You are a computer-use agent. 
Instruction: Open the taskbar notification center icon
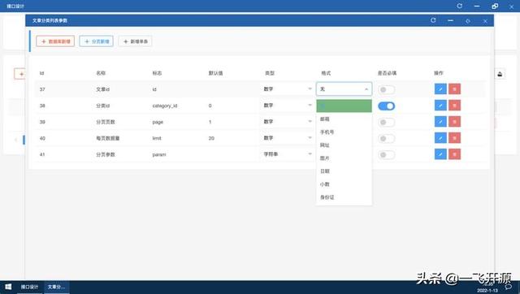tap(509, 286)
